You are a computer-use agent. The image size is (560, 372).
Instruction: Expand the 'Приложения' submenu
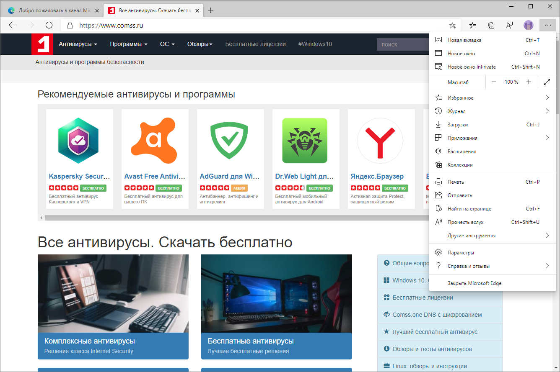pyautogui.click(x=493, y=138)
